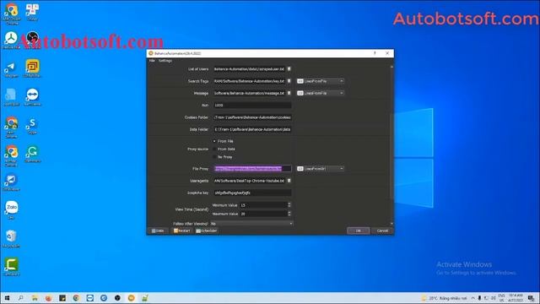
Task: Open the Windows Start menu
Action: click(7, 298)
